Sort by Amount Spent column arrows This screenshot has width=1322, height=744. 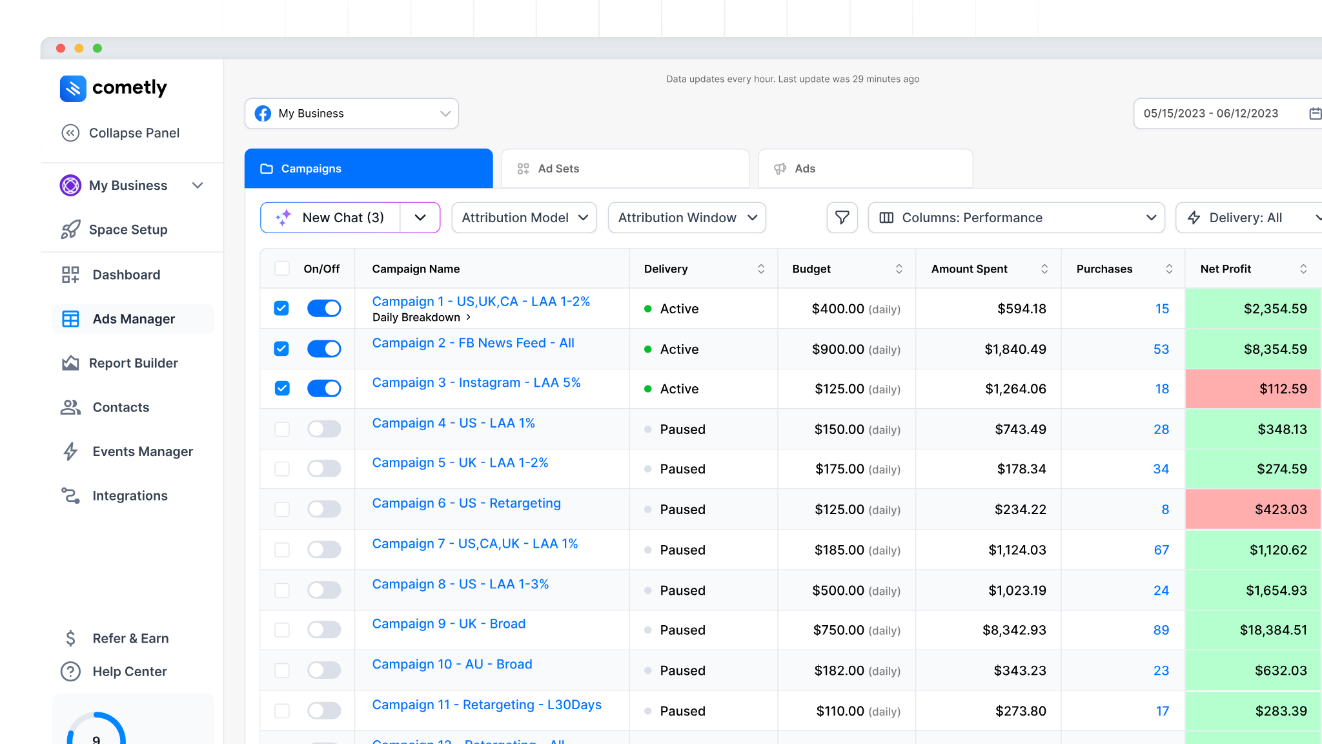click(1044, 269)
